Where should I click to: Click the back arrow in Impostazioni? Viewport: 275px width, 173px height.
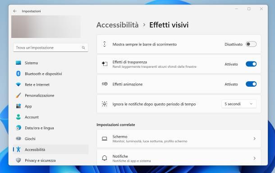(x=15, y=11)
